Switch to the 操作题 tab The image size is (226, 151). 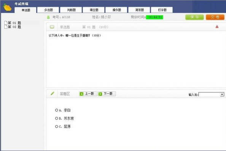pos(116,10)
